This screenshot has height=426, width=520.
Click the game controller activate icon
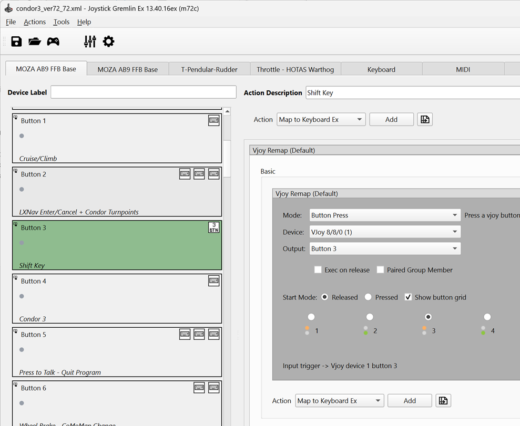(x=53, y=41)
